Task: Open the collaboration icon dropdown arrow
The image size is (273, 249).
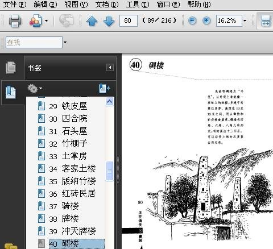Action: click(x=46, y=20)
